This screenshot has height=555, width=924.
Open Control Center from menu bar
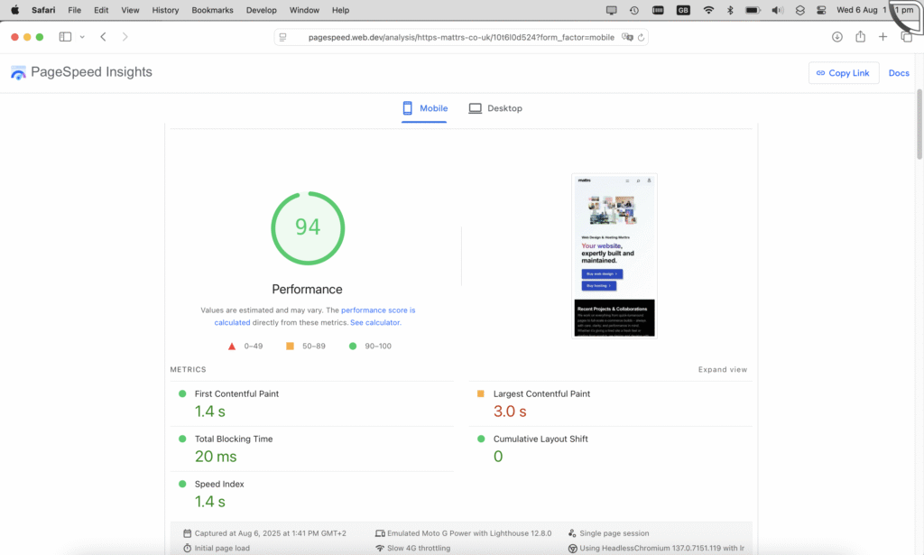click(x=821, y=10)
